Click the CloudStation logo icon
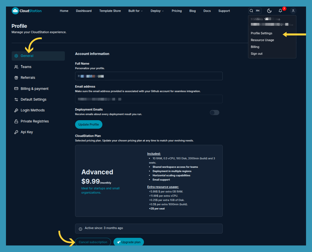This screenshot has height=252, width=312. [15, 11]
